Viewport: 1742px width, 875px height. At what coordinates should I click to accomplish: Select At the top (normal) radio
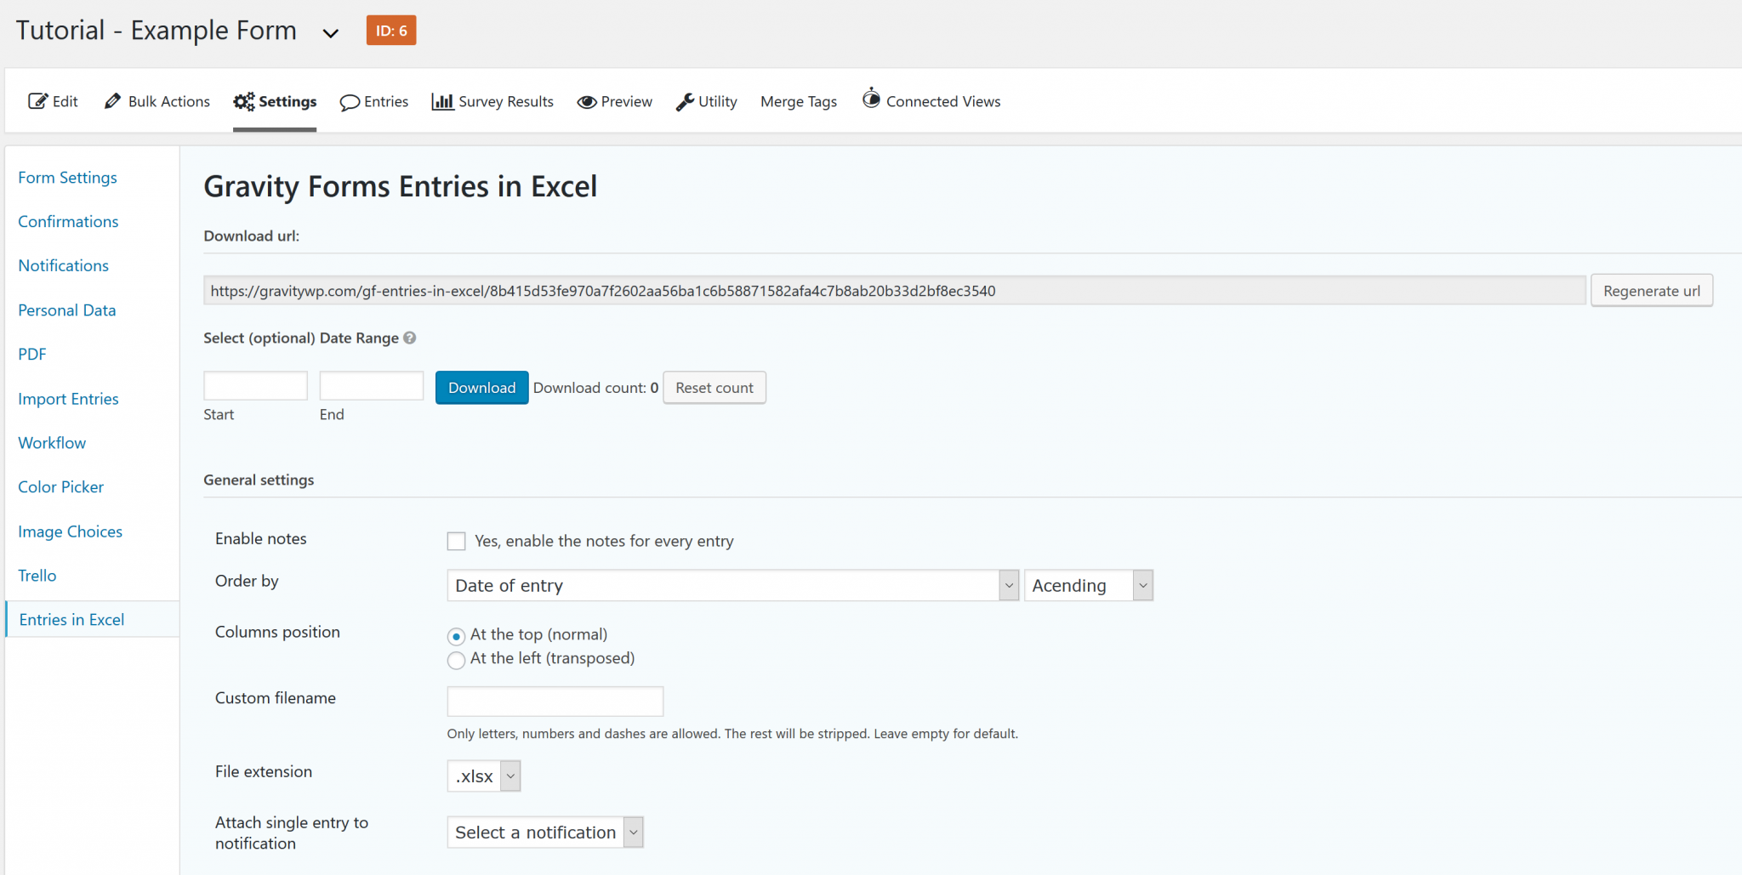[457, 636]
